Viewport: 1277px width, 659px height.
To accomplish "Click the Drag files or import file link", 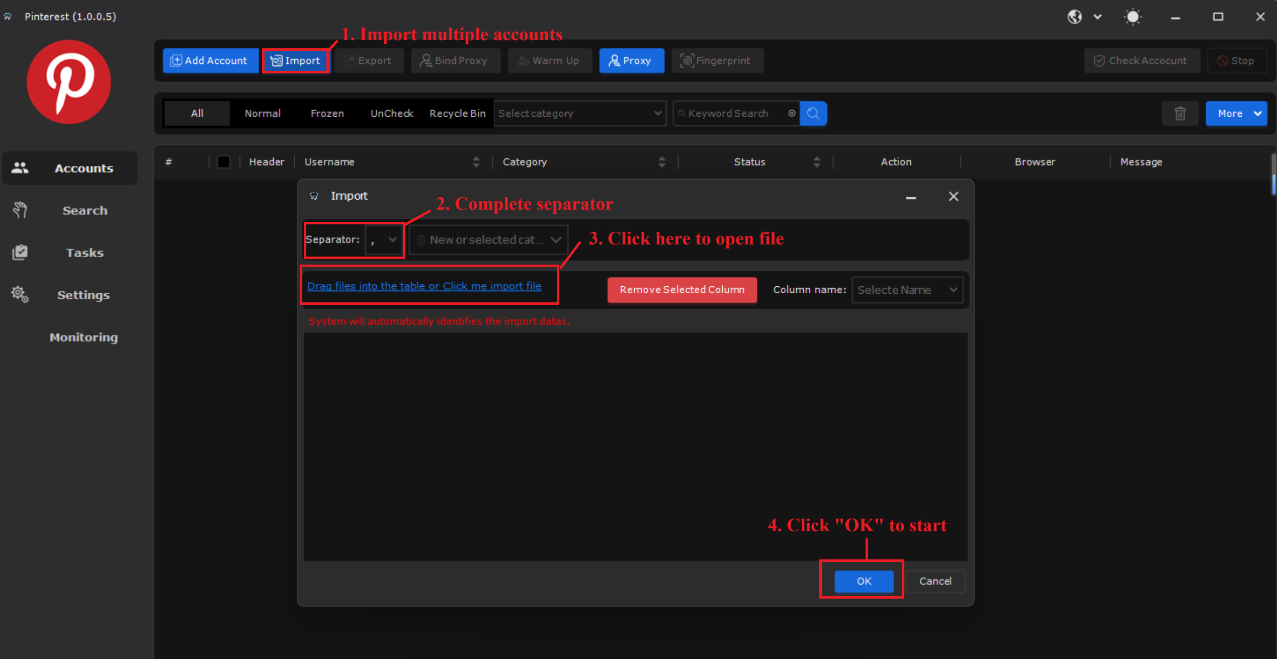I will point(424,286).
